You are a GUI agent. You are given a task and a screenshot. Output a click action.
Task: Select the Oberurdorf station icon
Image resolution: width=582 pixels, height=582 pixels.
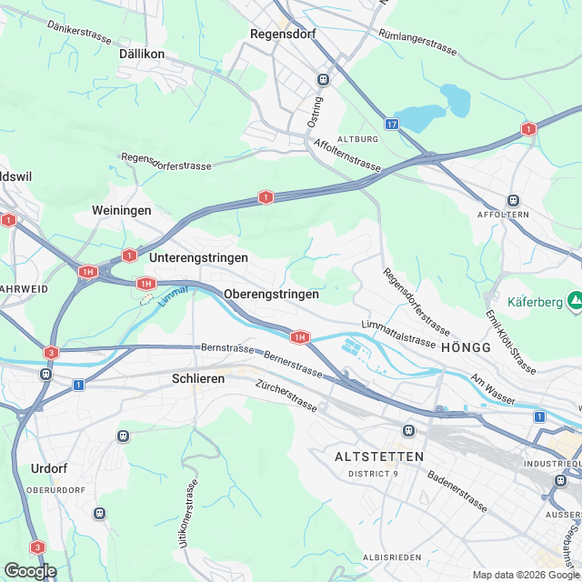click(99, 514)
